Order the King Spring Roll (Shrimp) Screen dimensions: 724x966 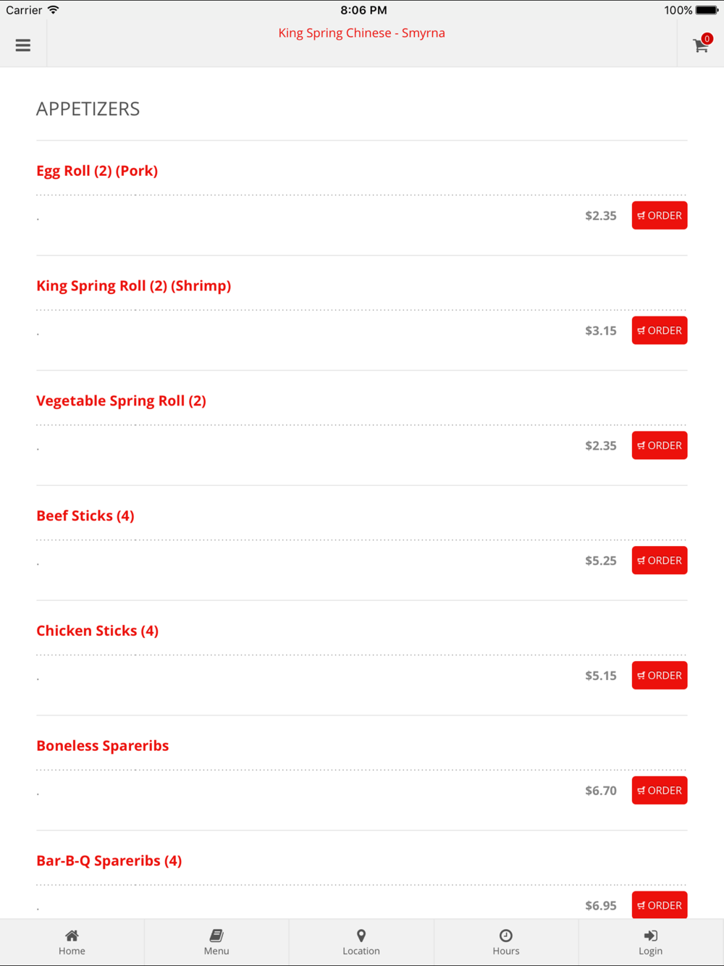tap(660, 330)
